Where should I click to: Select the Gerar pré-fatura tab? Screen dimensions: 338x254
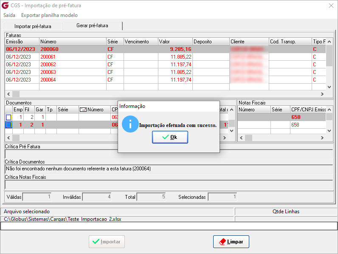[x=92, y=25]
